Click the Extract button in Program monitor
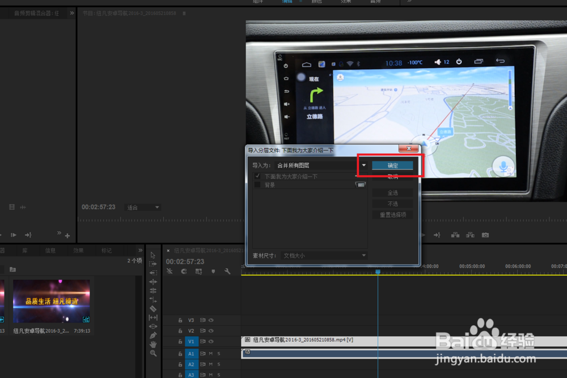 click(470, 235)
